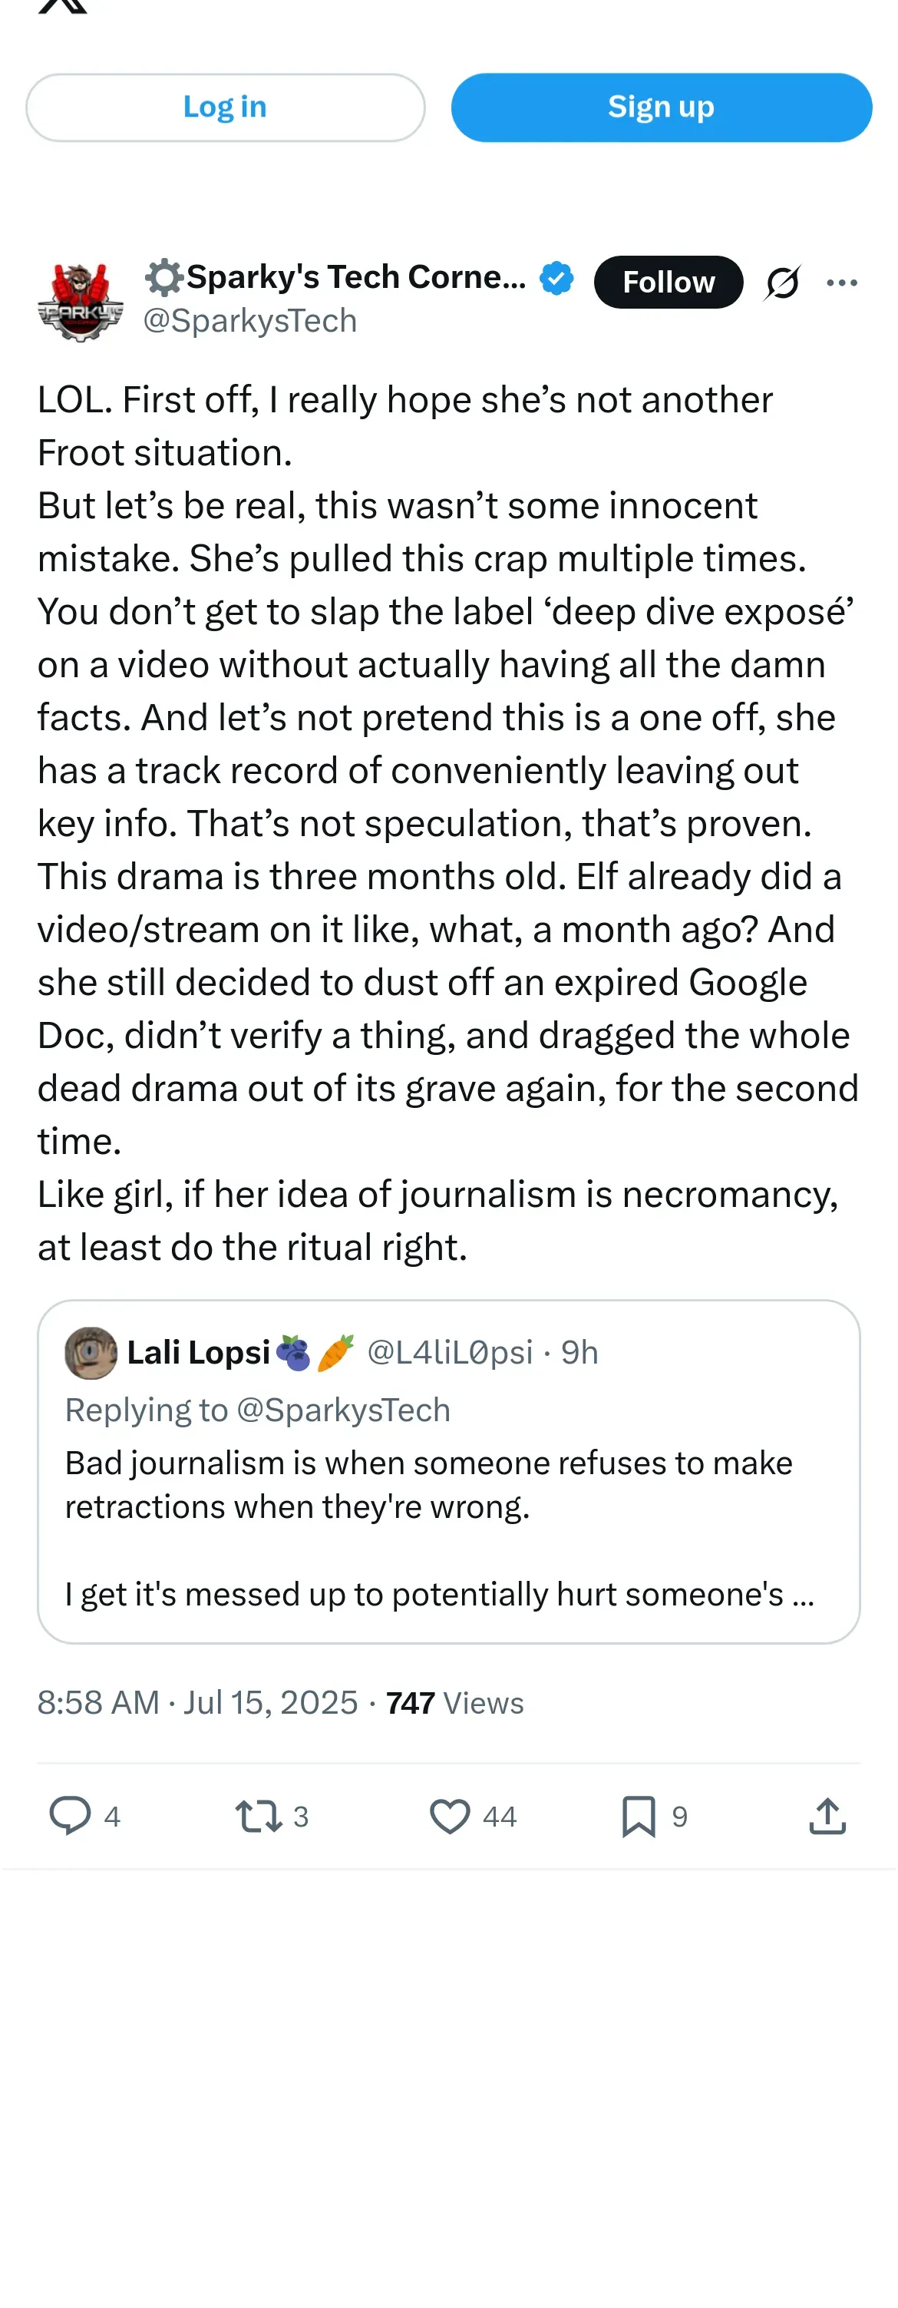Bookmark this post

[x=639, y=1815]
